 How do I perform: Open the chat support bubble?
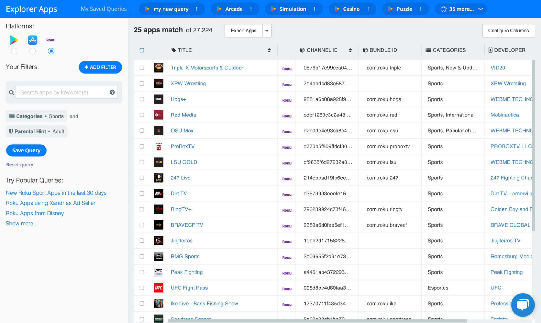[522, 305]
